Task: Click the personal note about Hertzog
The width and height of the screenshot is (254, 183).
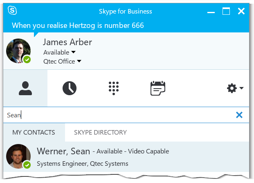Action: [78, 25]
